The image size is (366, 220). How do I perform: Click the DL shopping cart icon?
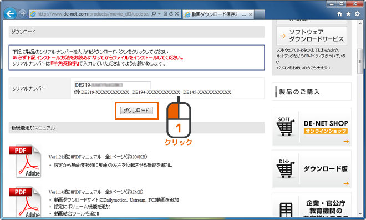(285, 169)
